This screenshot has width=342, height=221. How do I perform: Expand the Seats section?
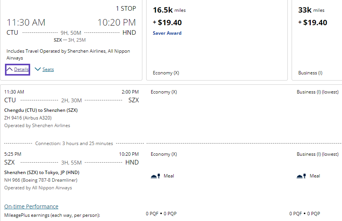click(x=44, y=69)
